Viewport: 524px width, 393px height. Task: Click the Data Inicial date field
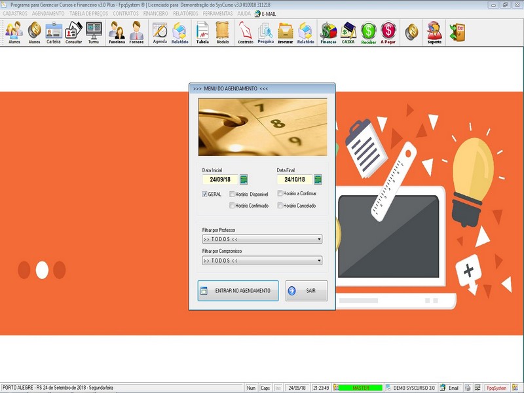click(x=220, y=179)
